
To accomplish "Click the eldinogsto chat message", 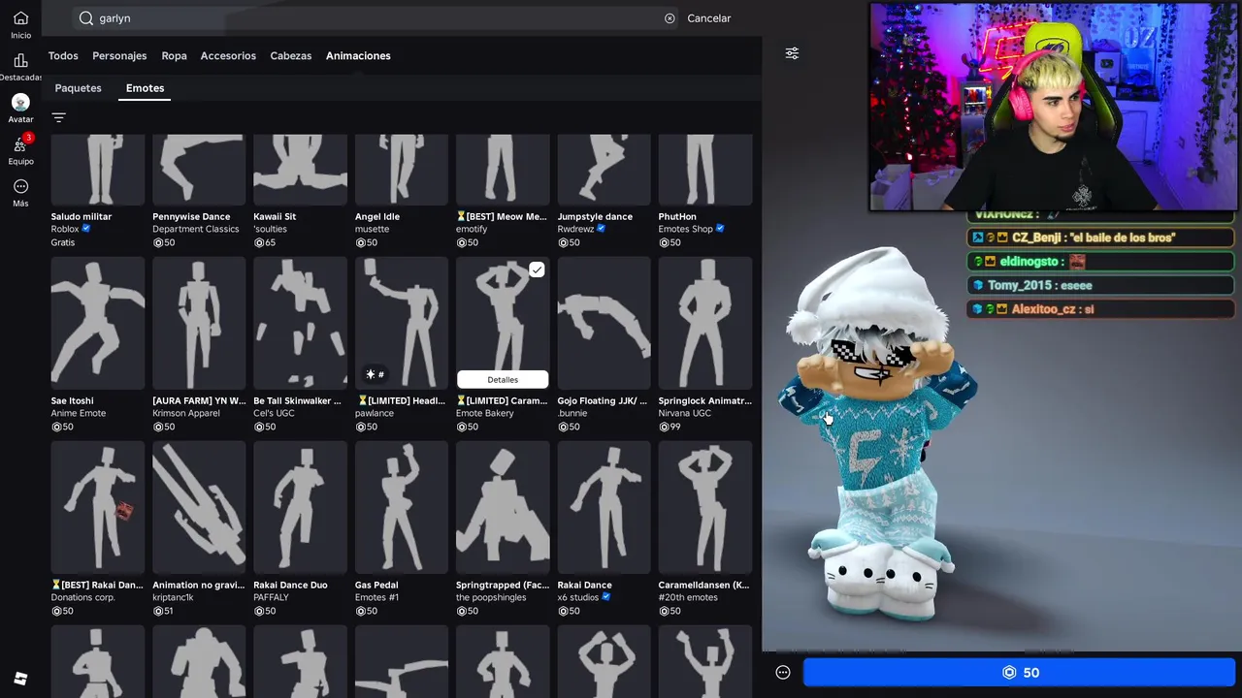I will (x=1100, y=262).
